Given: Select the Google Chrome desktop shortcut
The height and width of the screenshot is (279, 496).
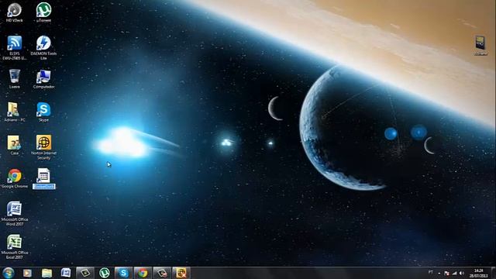Looking at the screenshot, I should coord(14,179).
